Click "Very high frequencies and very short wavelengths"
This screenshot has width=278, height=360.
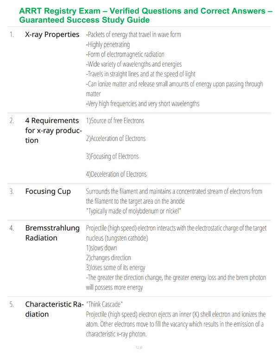tap(143, 104)
